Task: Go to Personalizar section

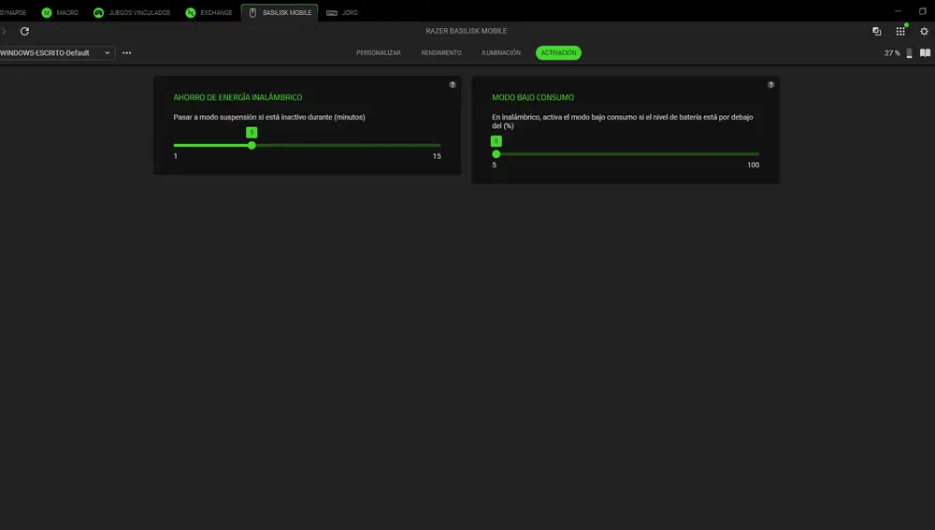Action: pos(379,53)
